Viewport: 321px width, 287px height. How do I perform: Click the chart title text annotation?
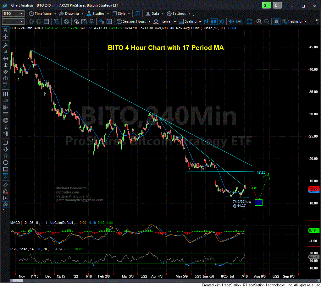click(x=166, y=48)
